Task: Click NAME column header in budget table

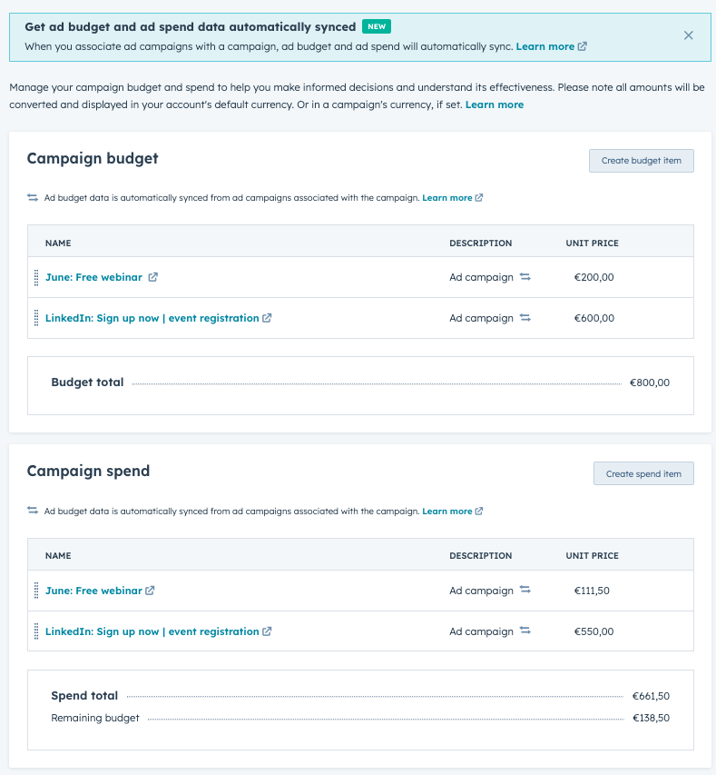Action: (x=58, y=243)
